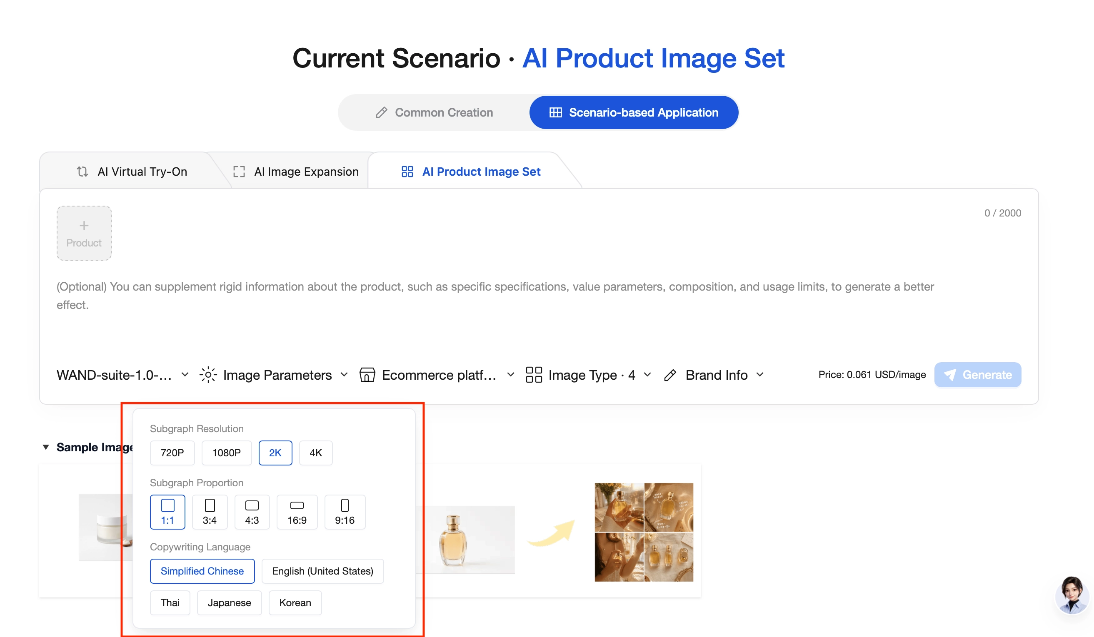
Task: Choose the 1:1 subgraph proportion
Action: [x=167, y=512]
